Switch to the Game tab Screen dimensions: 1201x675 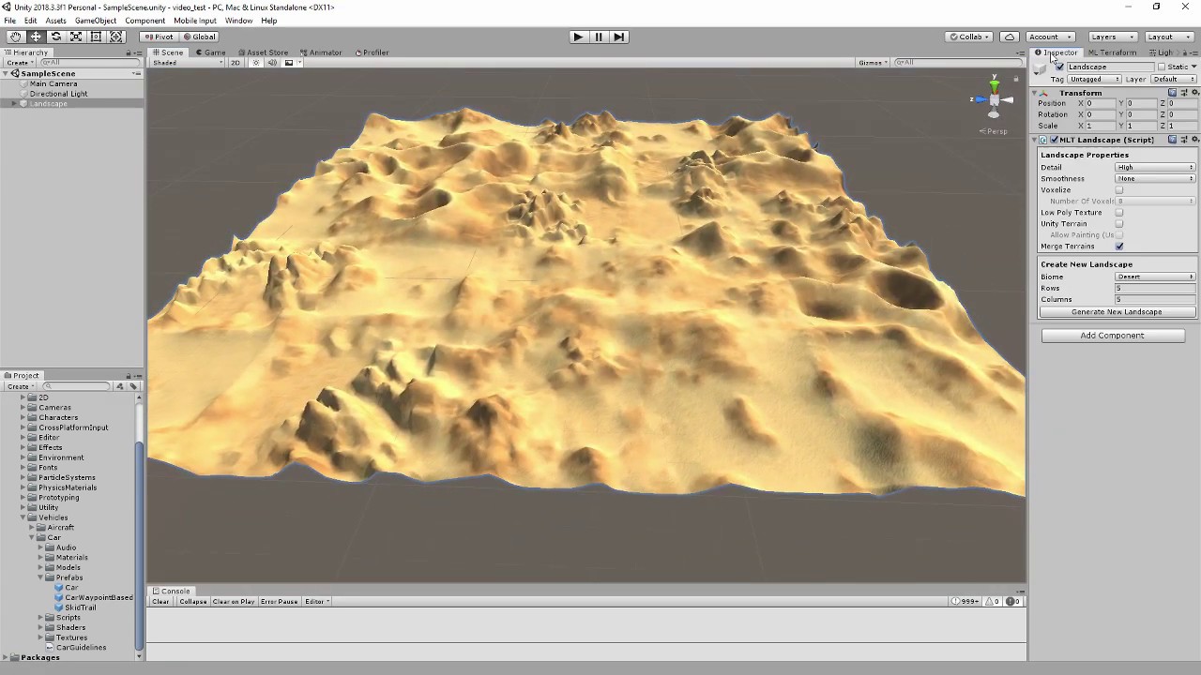tap(210, 52)
